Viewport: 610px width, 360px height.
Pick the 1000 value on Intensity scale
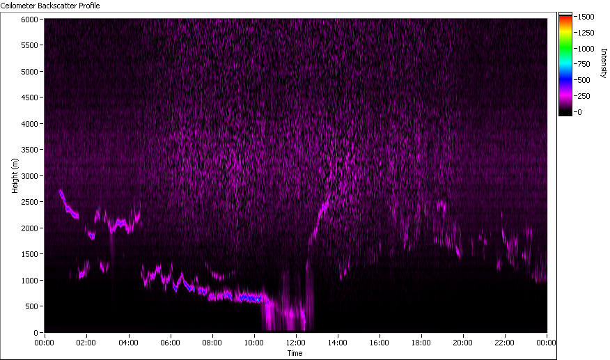pos(586,49)
